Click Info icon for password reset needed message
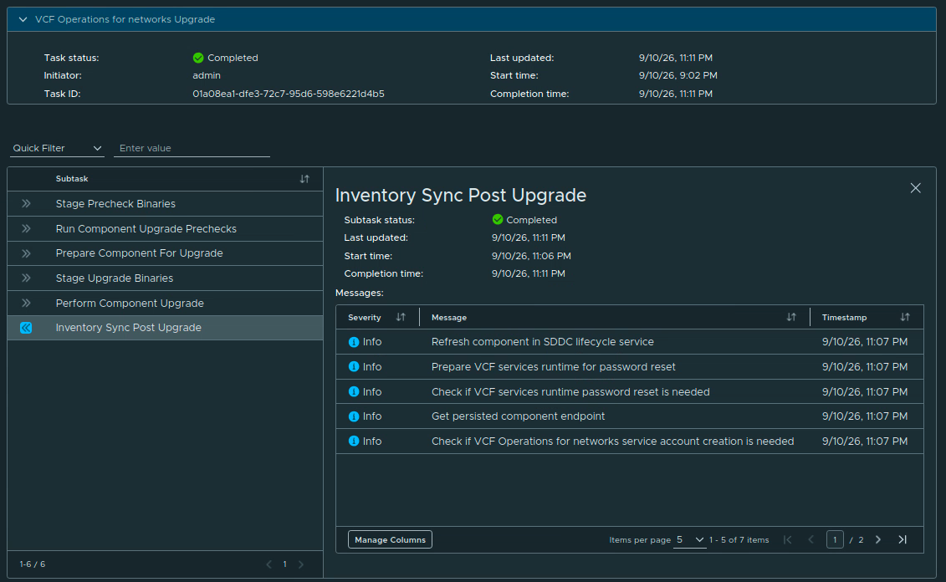The height and width of the screenshot is (582, 946). [x=354, y=392]
